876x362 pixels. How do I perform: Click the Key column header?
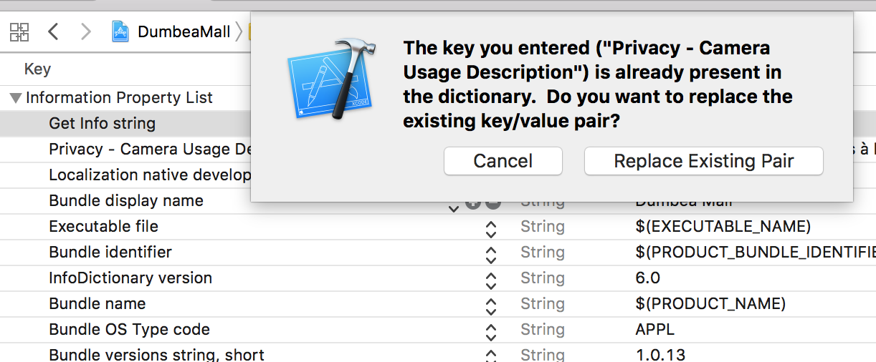coord(37,69)
